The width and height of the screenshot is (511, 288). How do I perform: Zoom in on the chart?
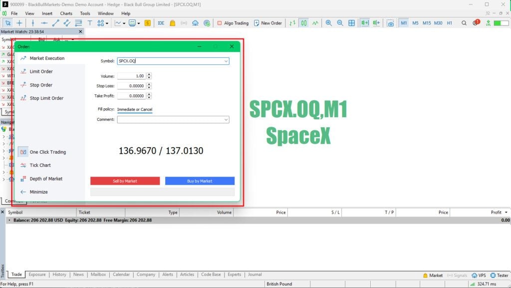tap(328, 23)
